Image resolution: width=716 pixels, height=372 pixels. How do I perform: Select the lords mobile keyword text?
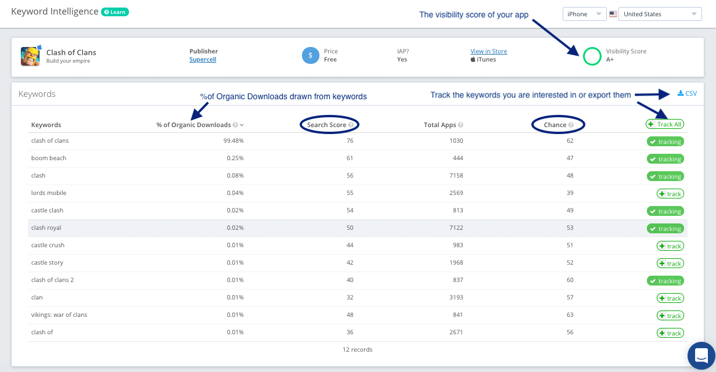(x=49, y=193)
